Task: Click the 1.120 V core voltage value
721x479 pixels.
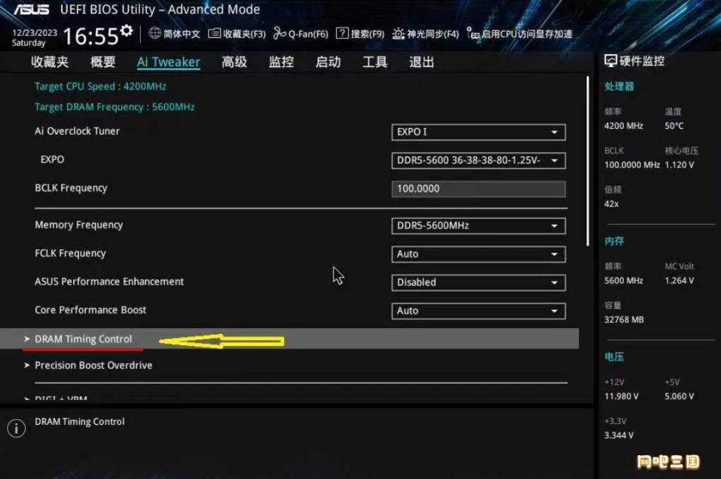Action: click(x=679, y=165)
